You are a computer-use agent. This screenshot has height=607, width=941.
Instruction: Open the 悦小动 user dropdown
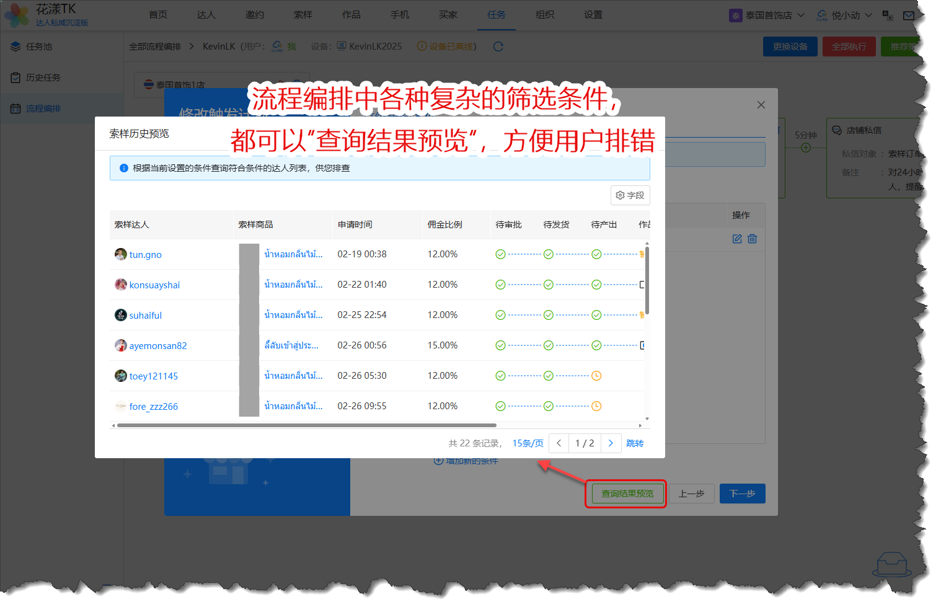[844, 16]
